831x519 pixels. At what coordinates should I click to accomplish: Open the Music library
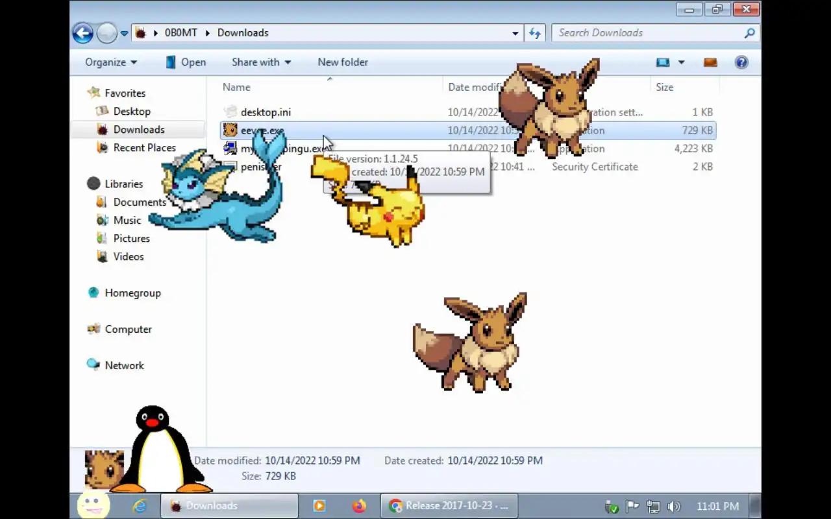click(127, 221)
